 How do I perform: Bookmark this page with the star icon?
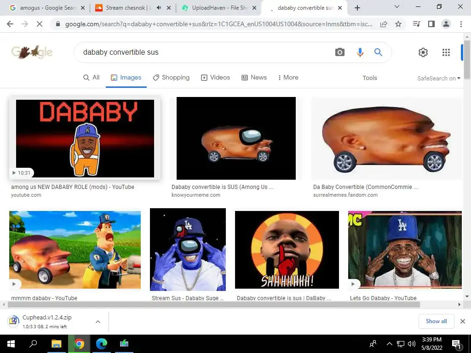398,24
